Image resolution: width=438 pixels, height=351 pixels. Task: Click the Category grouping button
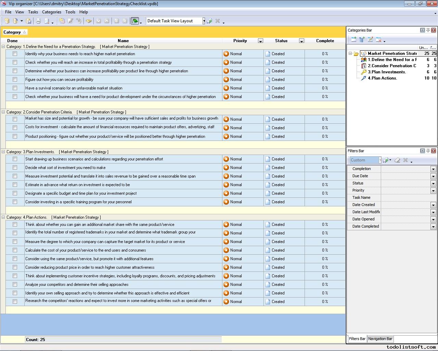click(14, 32)
